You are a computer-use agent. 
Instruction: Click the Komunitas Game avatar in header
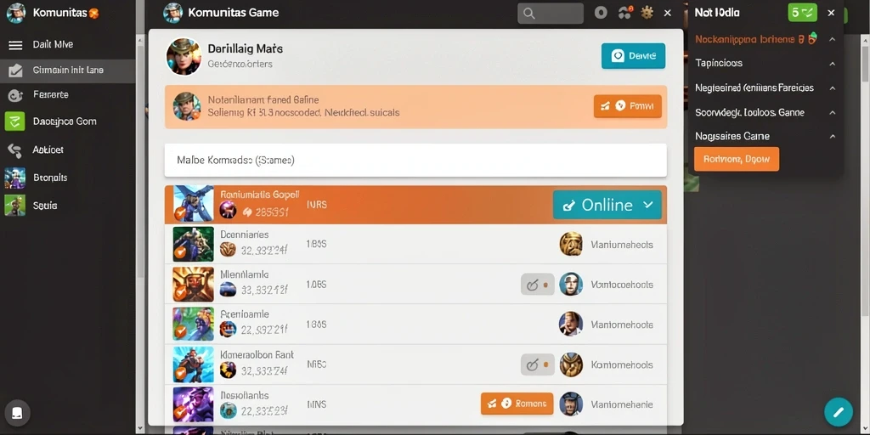pyautogui.click(x=173, y=13)
